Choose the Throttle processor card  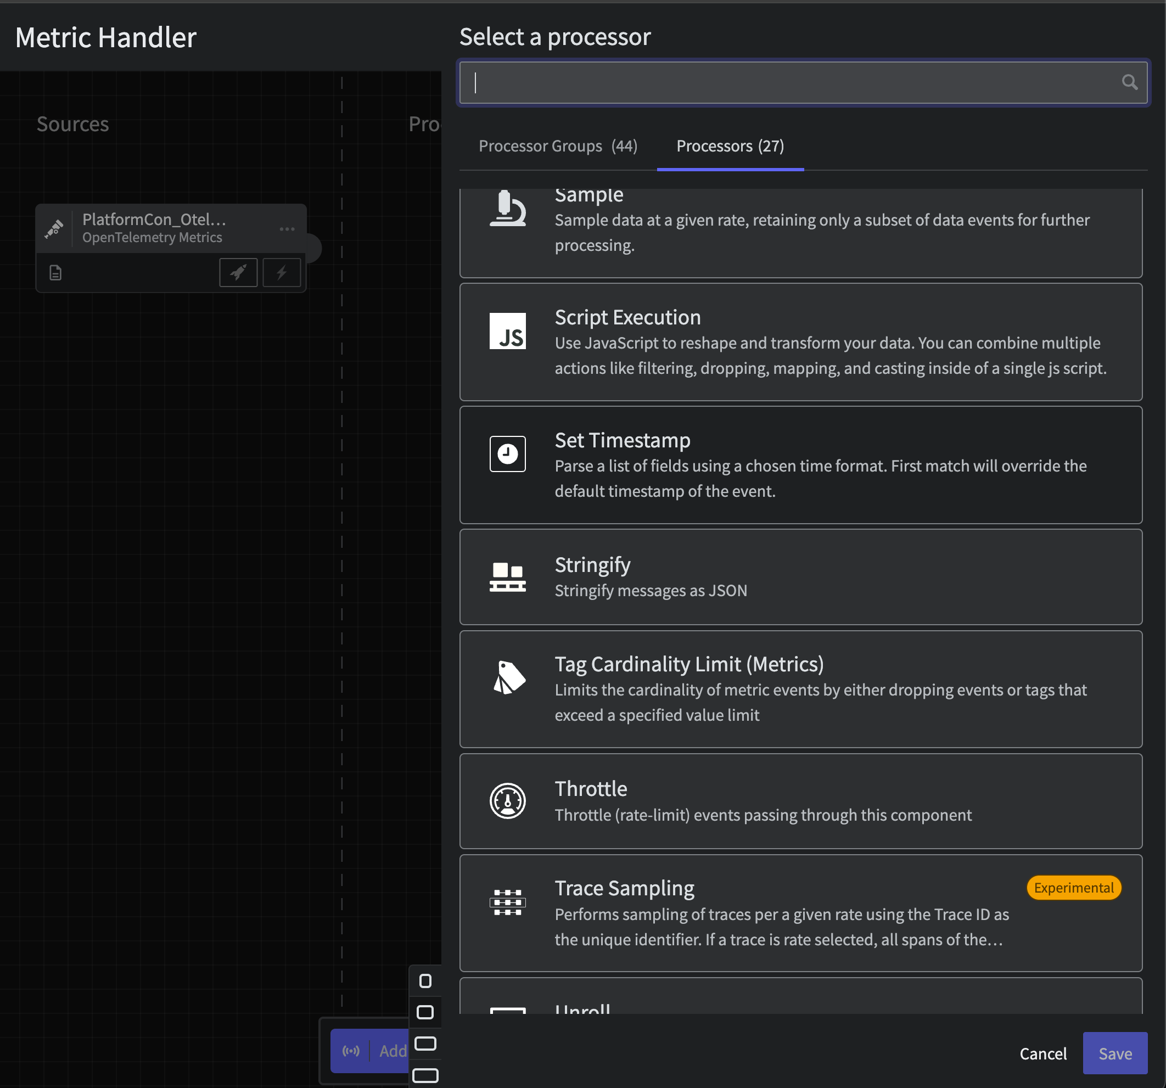pyautogui.click(x=800, y=801)
